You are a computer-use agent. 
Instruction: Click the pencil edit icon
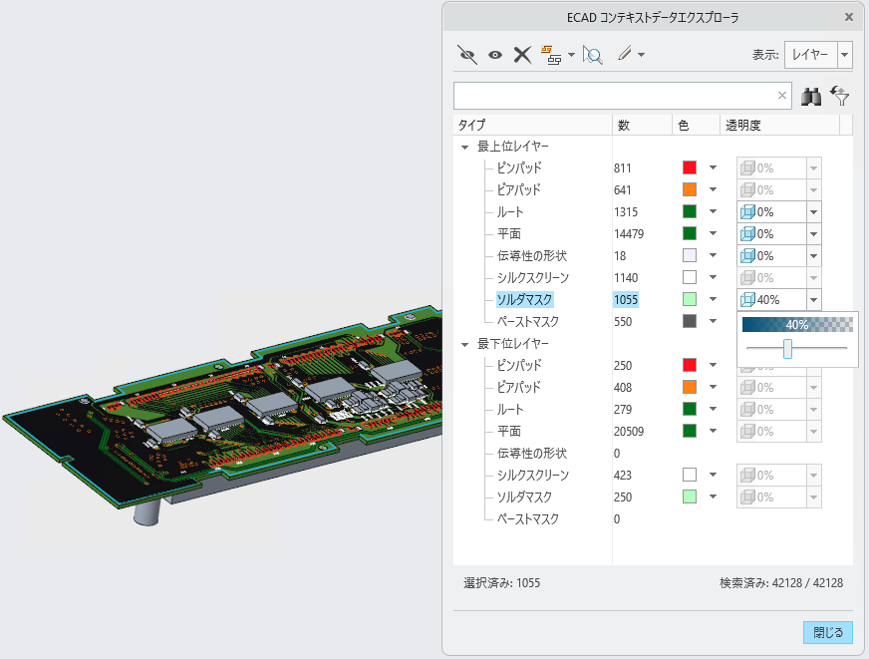pyautogui.click(x=625, y=54)
